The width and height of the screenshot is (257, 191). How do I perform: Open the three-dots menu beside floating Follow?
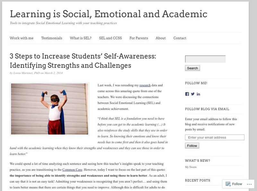(x=248, y=184)
